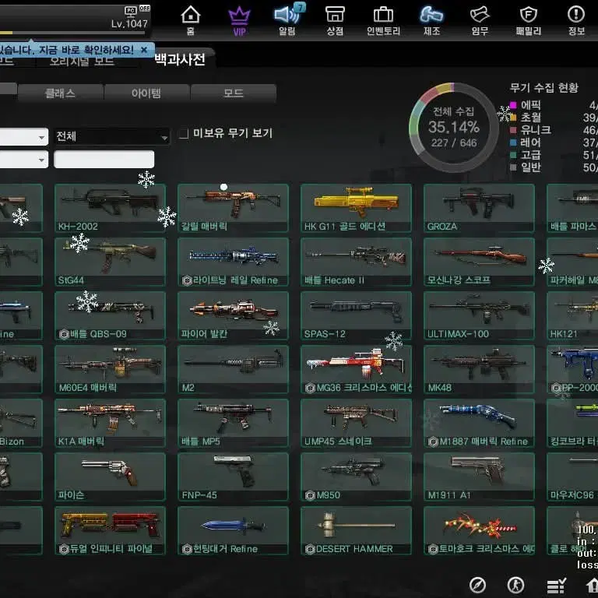598x598 pixels.
Task: Select the M60E4 매버릭 card
Action: (111, 369)
